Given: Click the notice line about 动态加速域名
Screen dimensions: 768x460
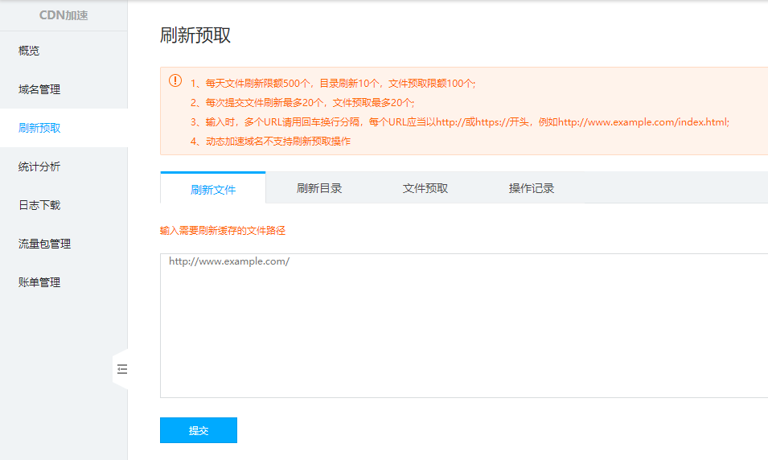Looking at the screenshot, I should click(270, 142).
